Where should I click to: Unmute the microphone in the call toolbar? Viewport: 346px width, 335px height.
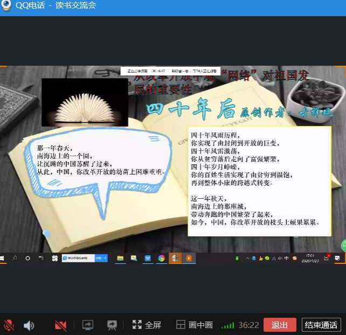pyautogui.click(x=9, y=325)
